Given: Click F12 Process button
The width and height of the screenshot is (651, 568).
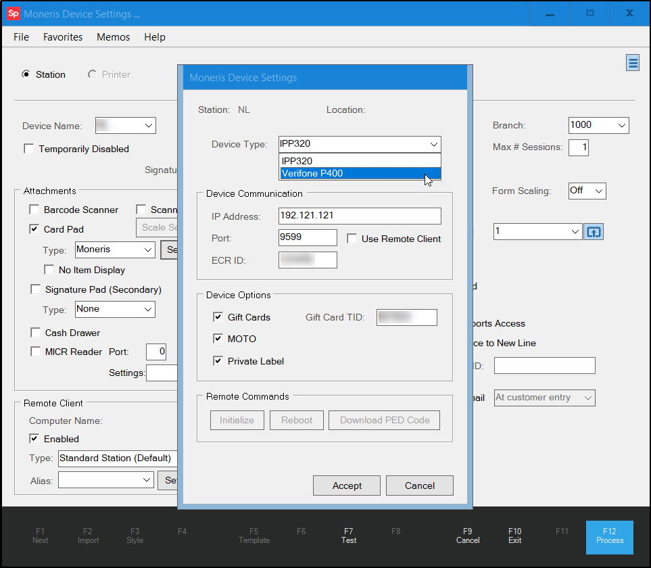Looking at the screenshot, I should (610, 536).
